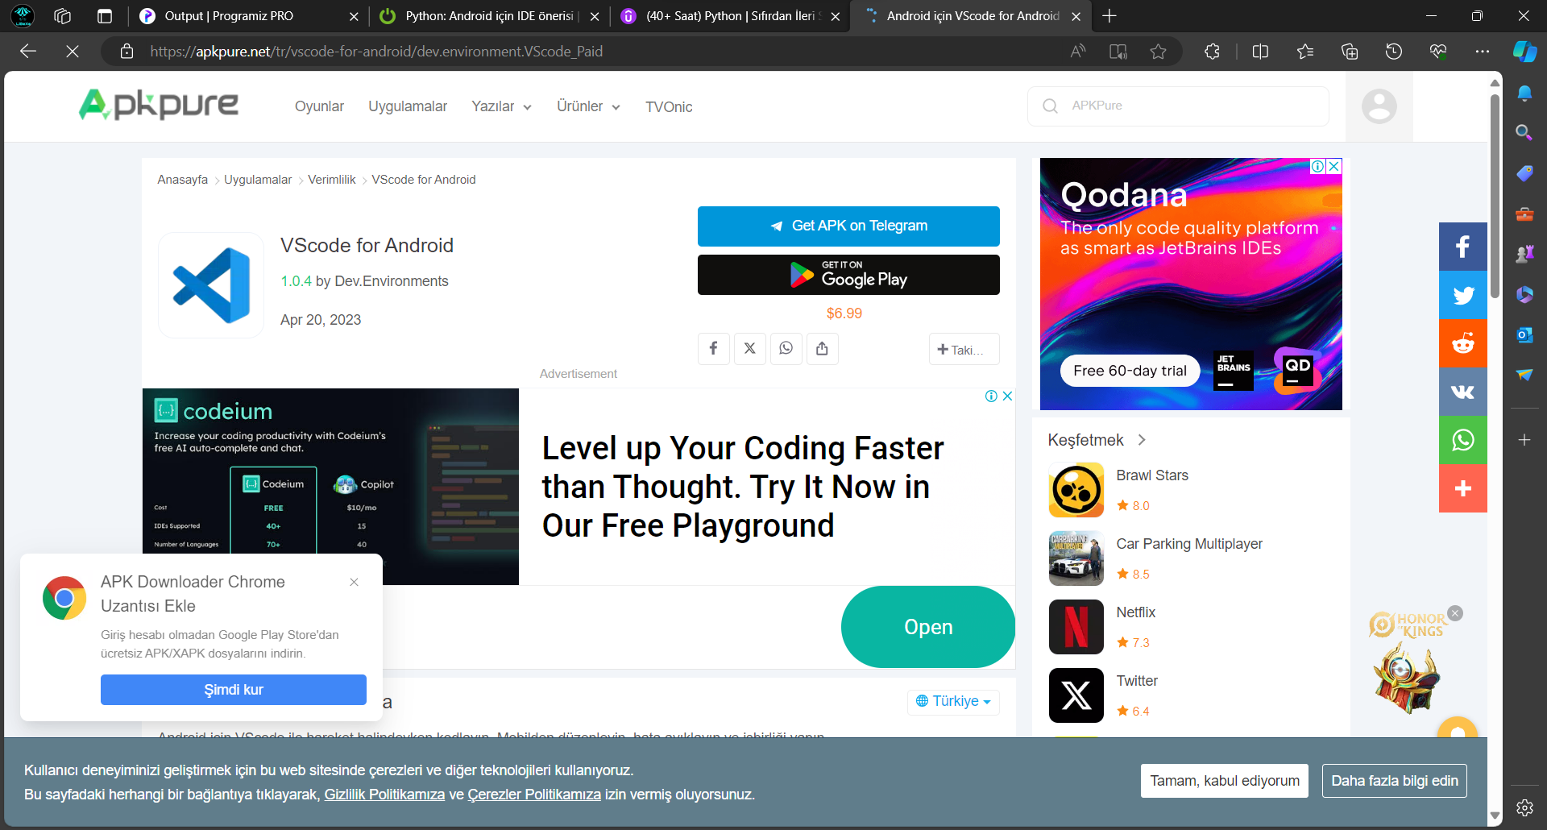Click the generic share icon under the price
1547x830 pixels.
822,348
